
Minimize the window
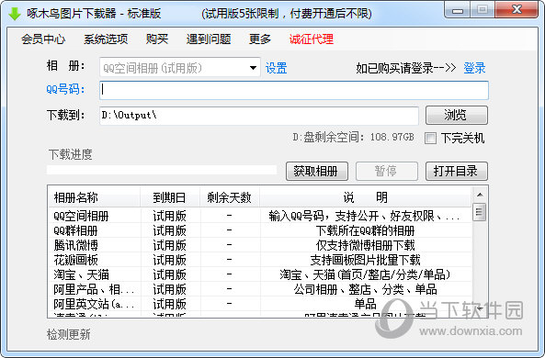click(x=458, y=10)
